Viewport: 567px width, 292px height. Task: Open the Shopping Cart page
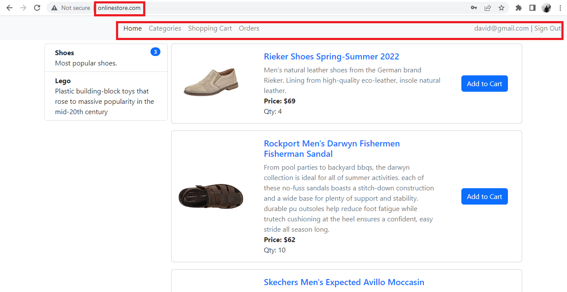coord(210,28)
